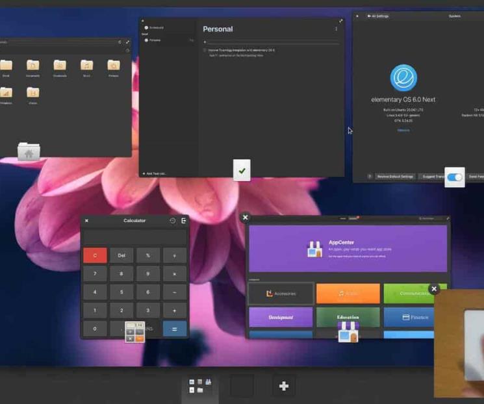This screenshot has width=484, height=404.
Task: Open the Downloads folder in Files
Action: point(60,68)
